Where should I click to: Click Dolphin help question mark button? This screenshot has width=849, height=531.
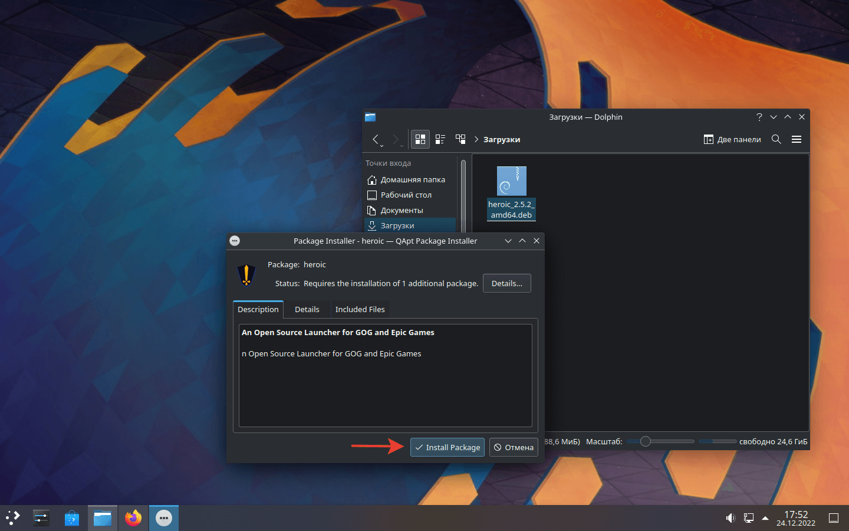759,117
